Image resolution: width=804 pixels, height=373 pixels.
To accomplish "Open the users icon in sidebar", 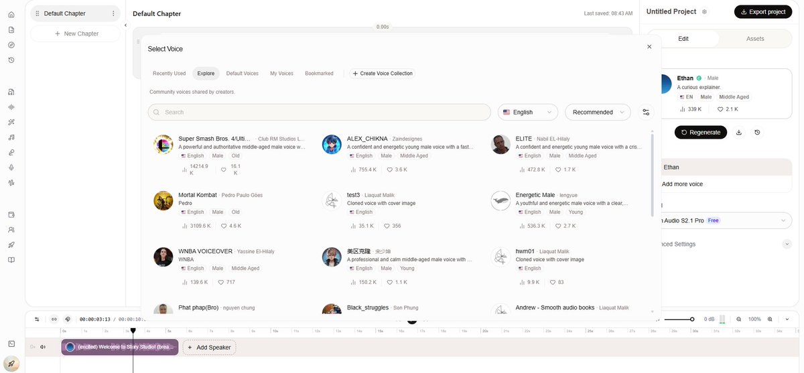I will [11, 230].
